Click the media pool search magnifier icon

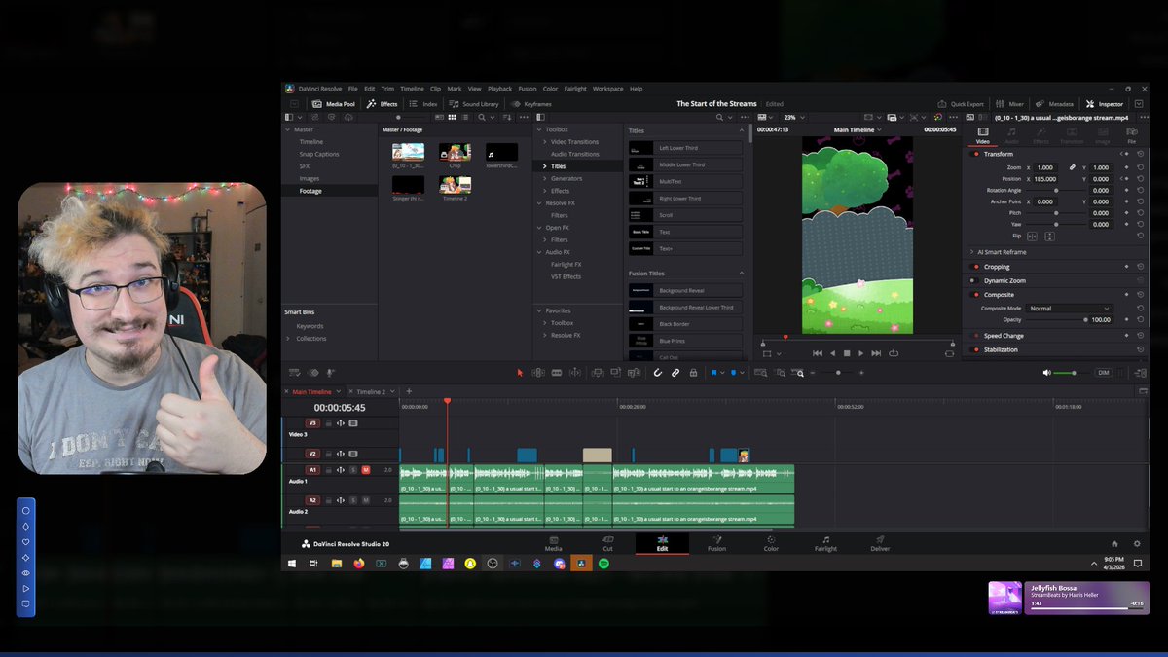(481, 117)
